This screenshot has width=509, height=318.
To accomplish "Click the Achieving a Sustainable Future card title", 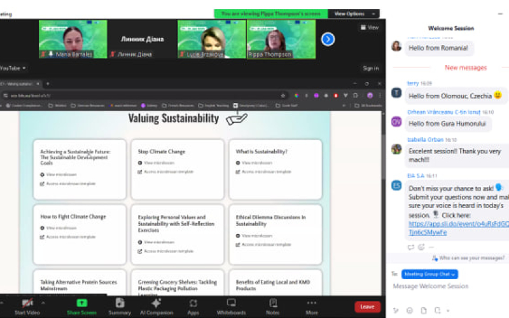I will click(x=75, y=157).
